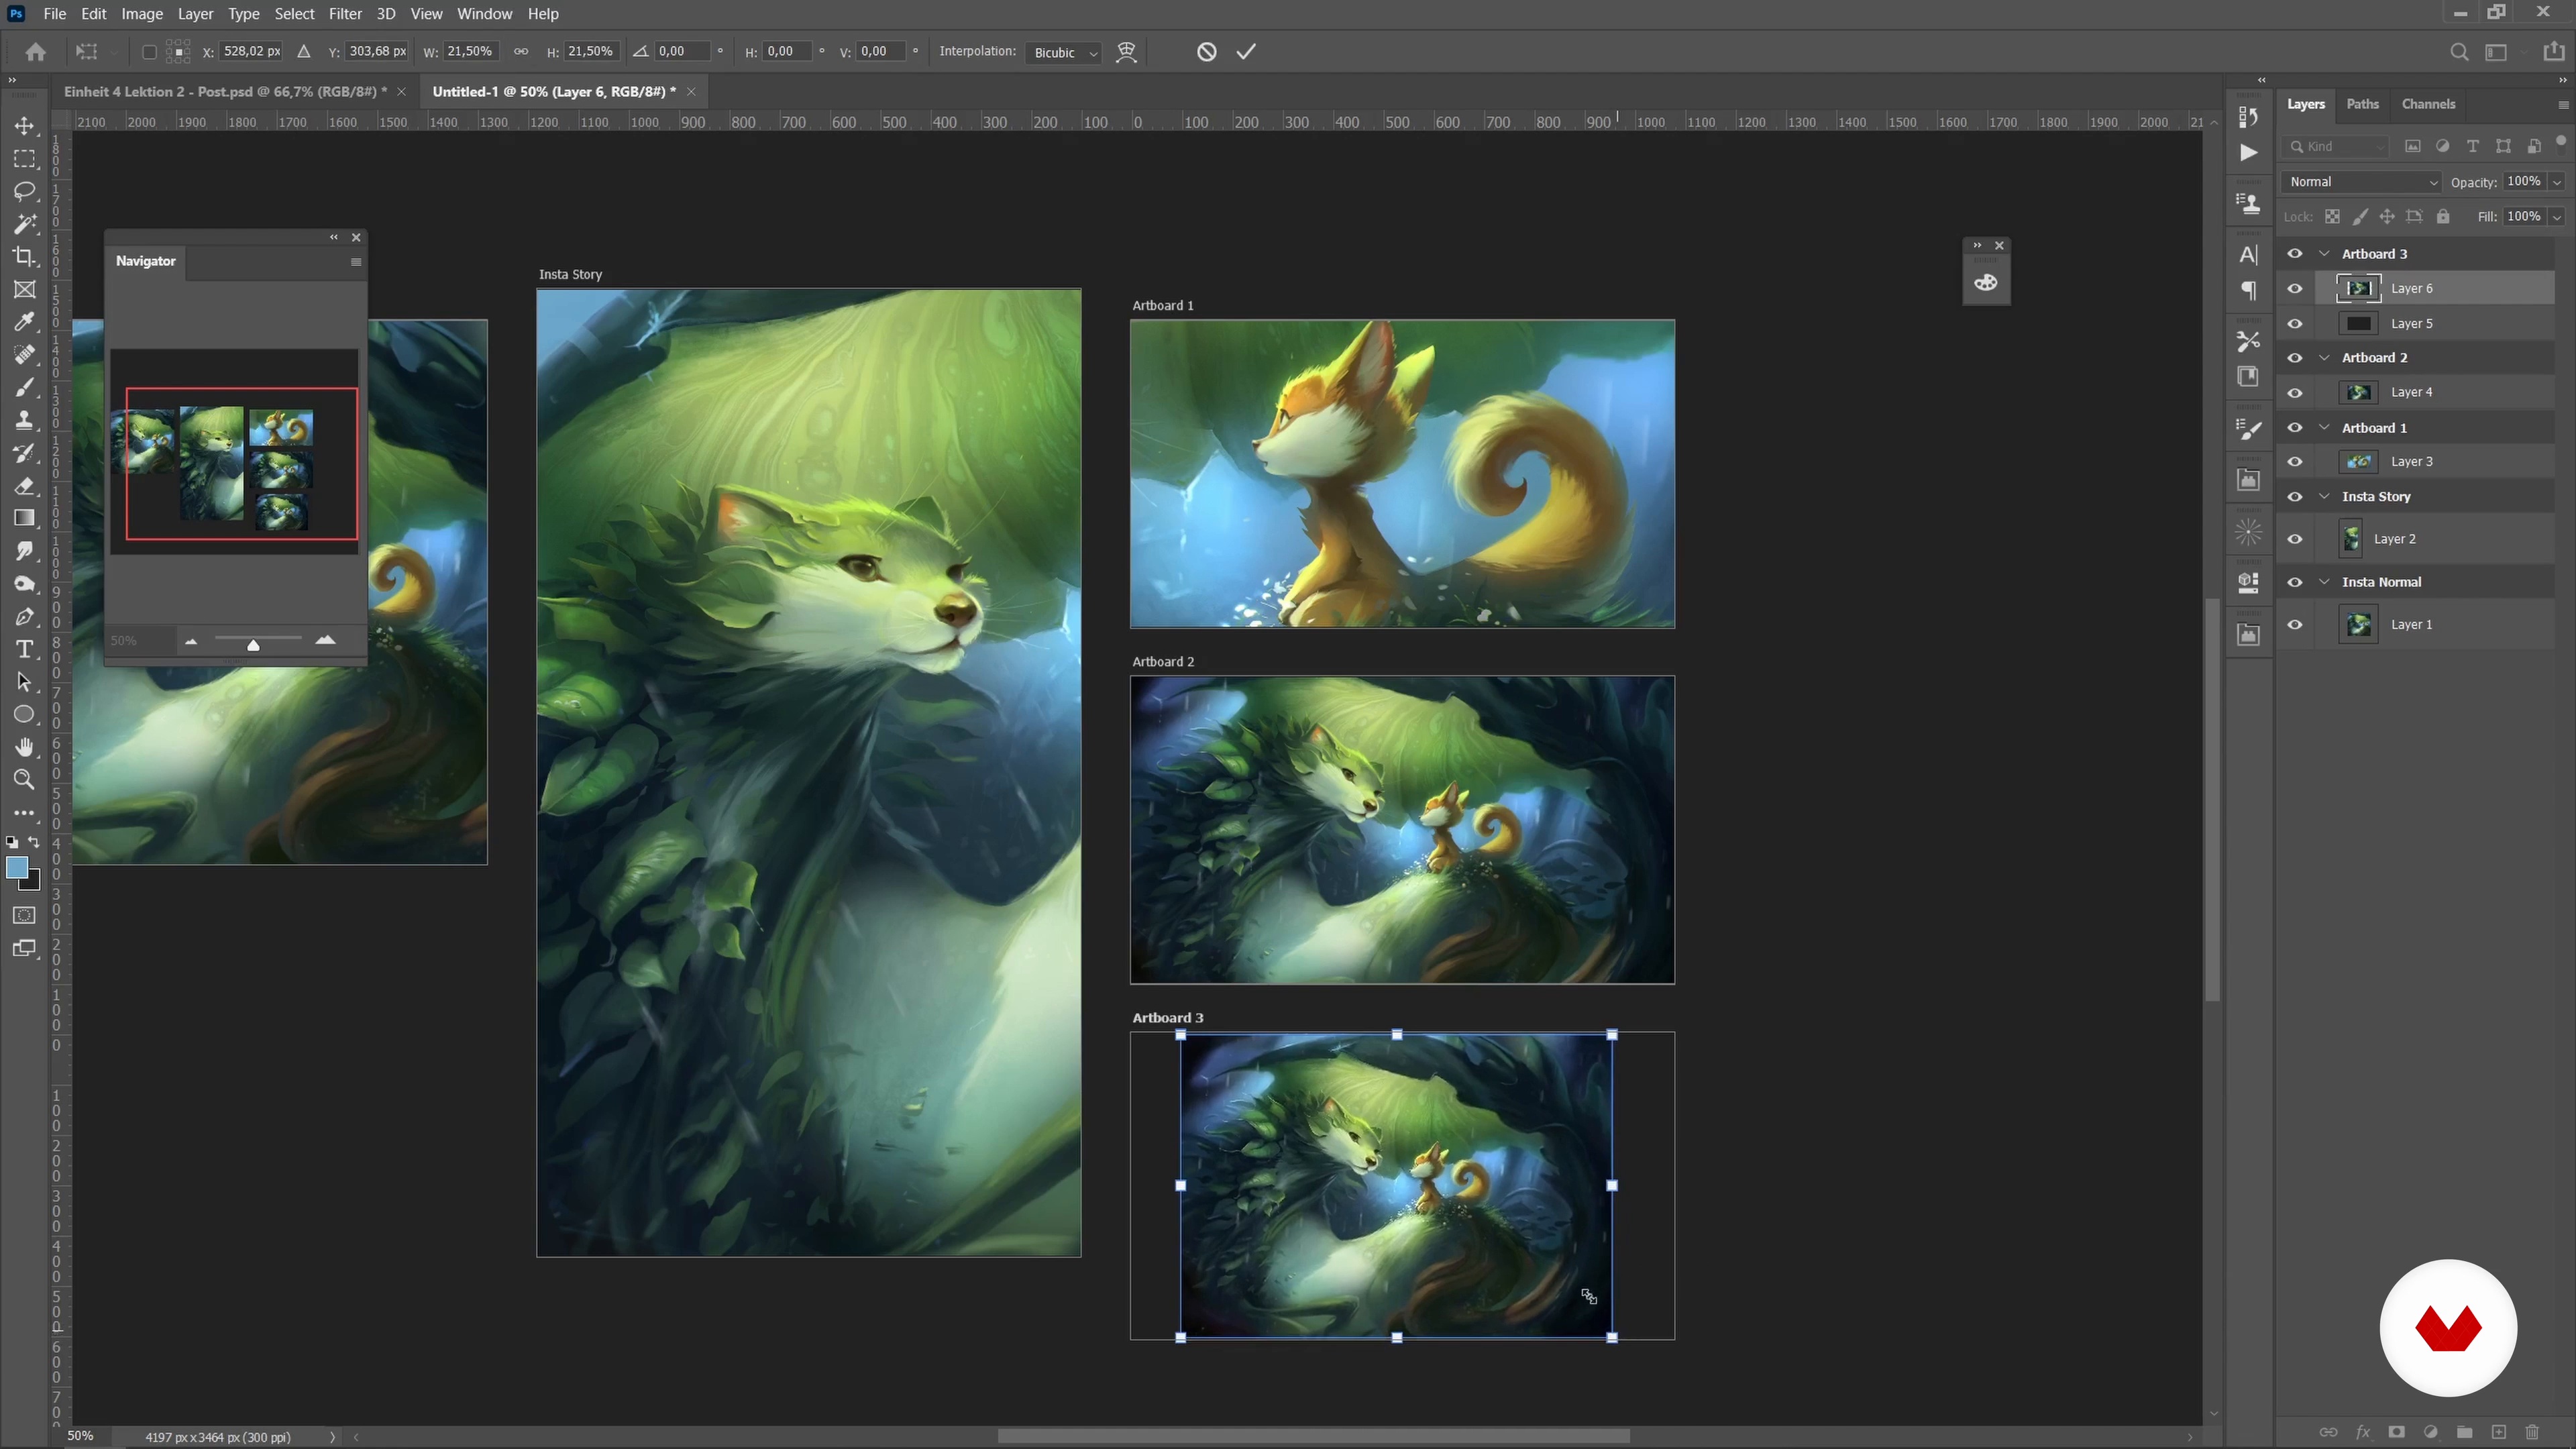Viewport: 2576px width, 1449px height.
Task: Zoom in button in Navigator
Action: click(325, 640)
